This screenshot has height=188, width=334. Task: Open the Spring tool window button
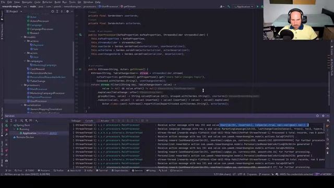click(151, 171)
